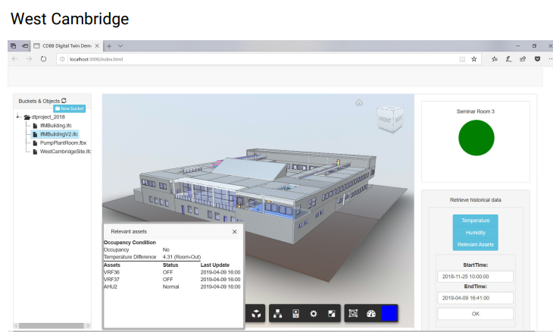Toggle full screen viewer icon
553x332 pixels.
click(x=331, y=313)
